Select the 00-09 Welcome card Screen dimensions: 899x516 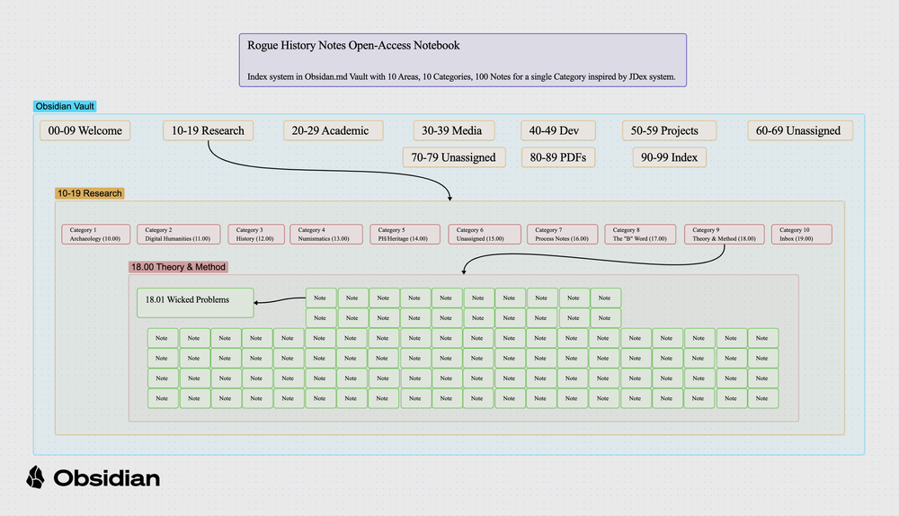point(85,130)
